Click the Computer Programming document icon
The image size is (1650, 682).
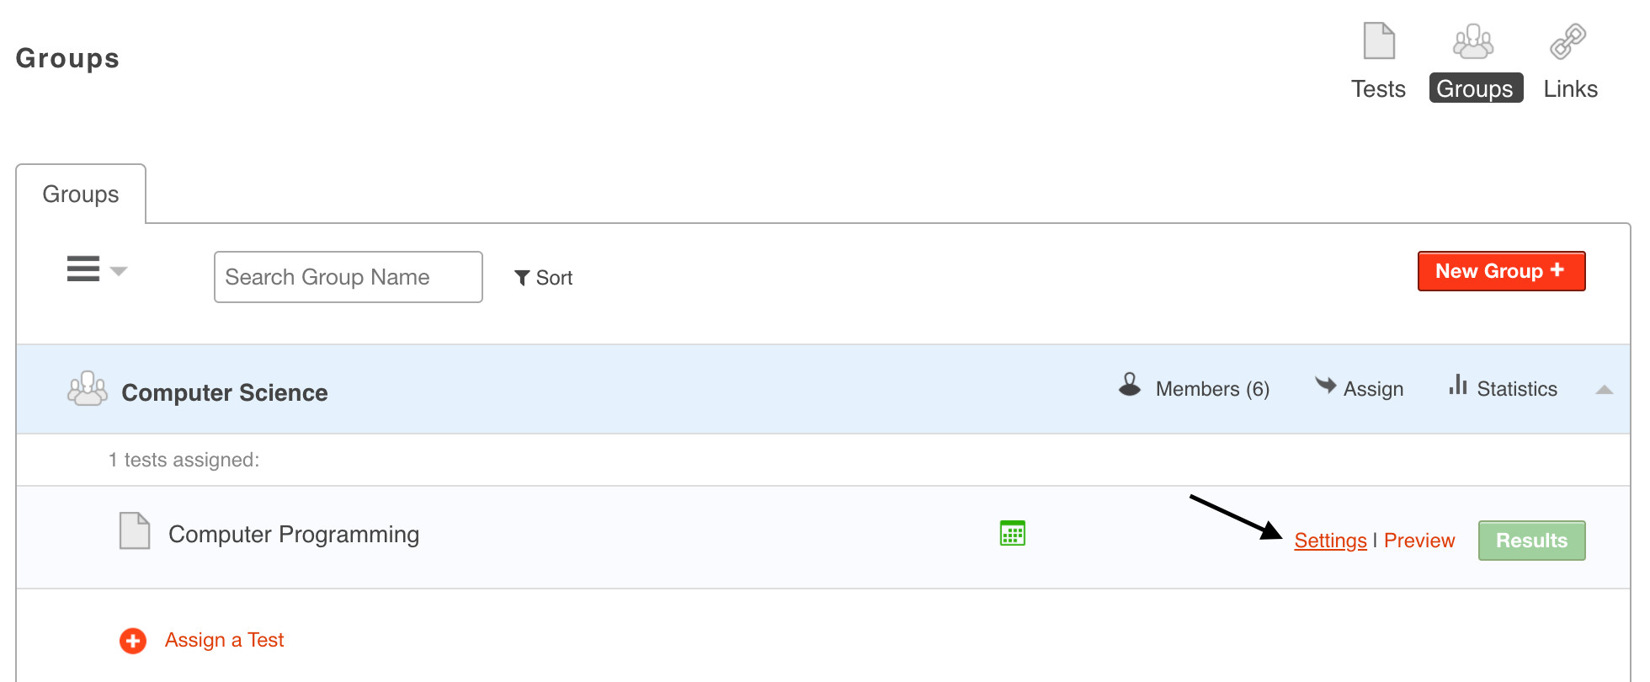(135, 531)
